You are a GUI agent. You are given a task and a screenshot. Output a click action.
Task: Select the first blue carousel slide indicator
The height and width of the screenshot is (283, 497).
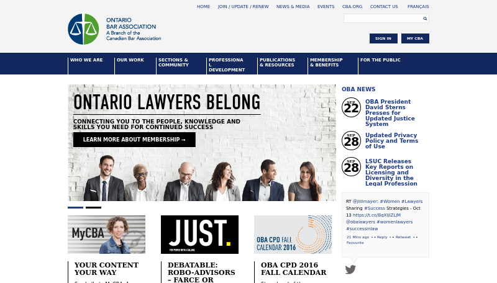pos(75,208)
